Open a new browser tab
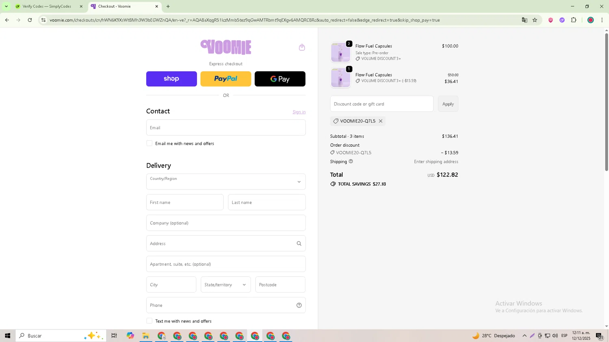The image size is (609, 342). 168,6
